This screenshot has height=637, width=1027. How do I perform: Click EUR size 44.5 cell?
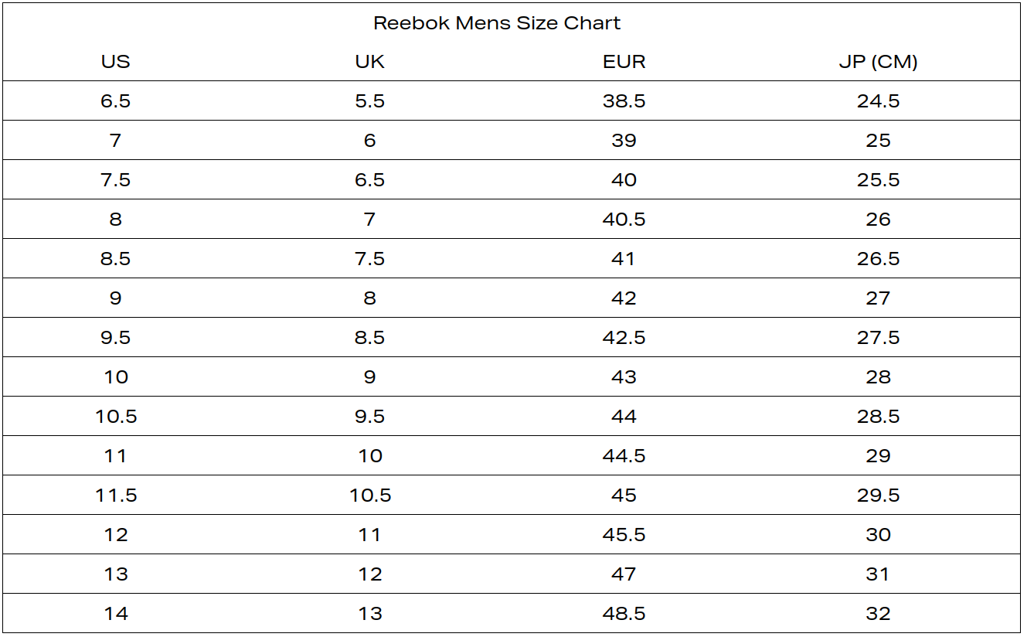coord(624,456)
